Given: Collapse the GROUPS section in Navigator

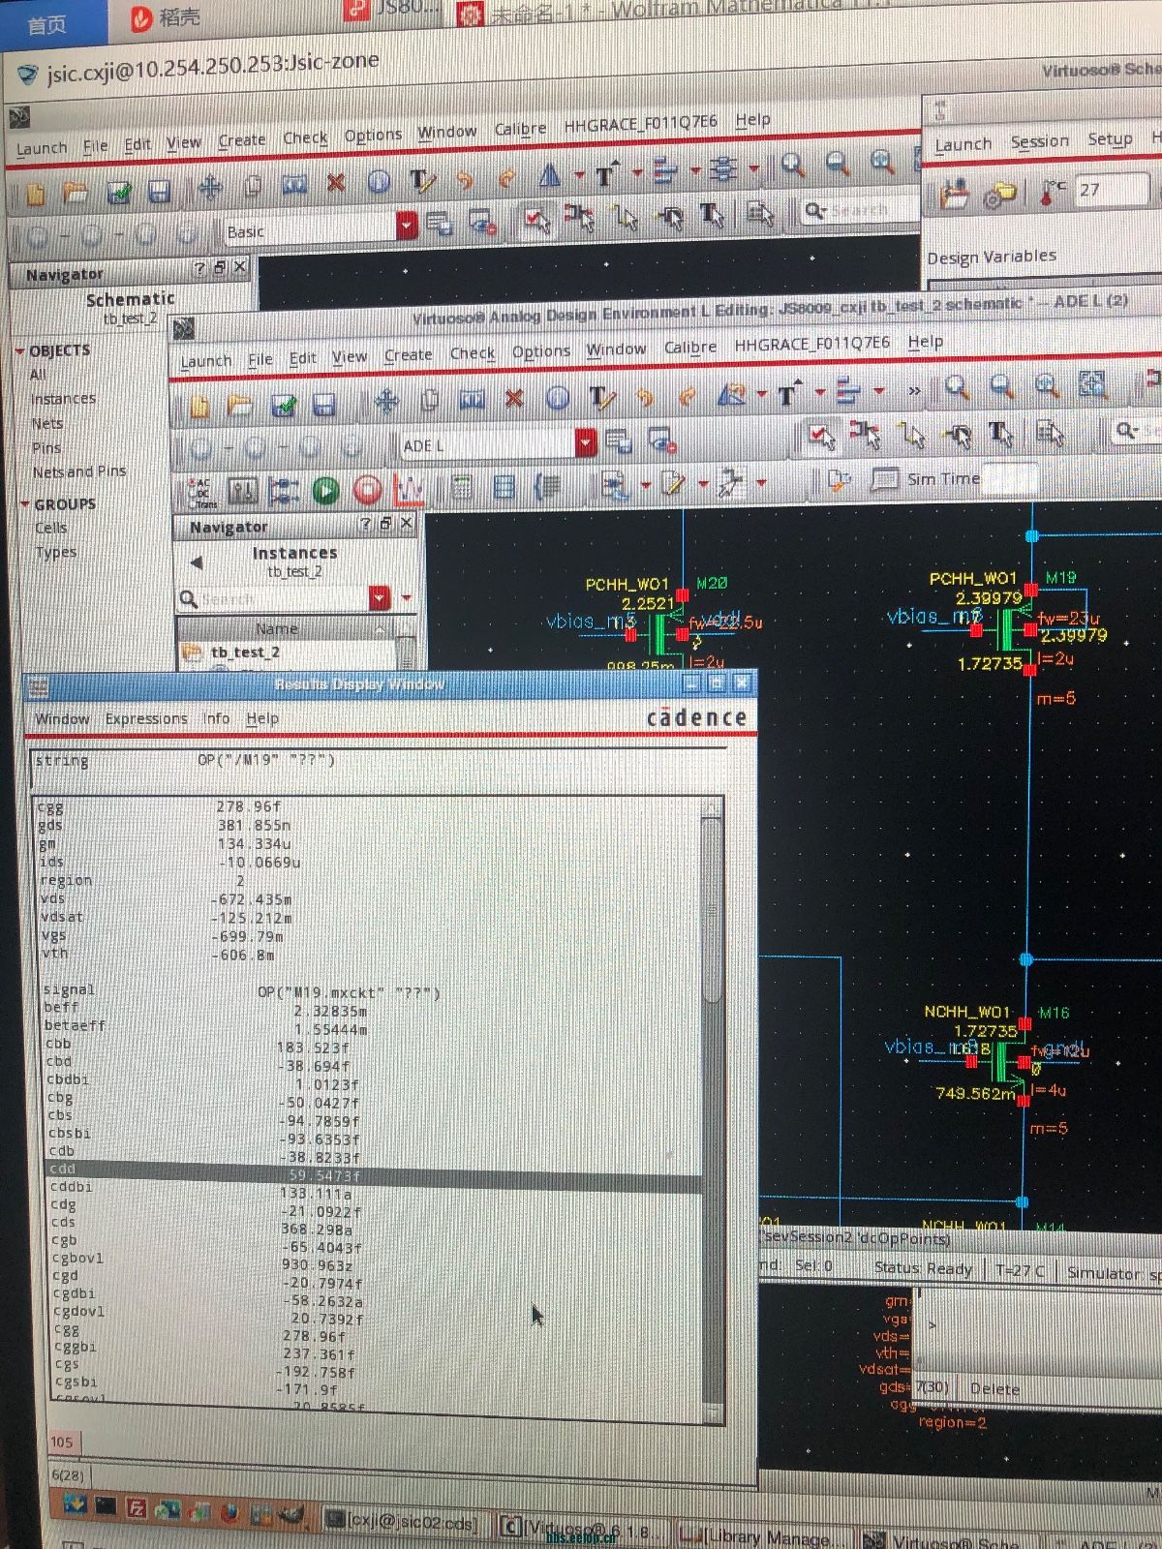Looking at the screenshot, I should 25,504.
